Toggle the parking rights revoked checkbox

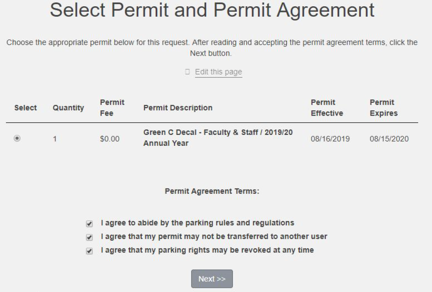(x=89, y=251)
